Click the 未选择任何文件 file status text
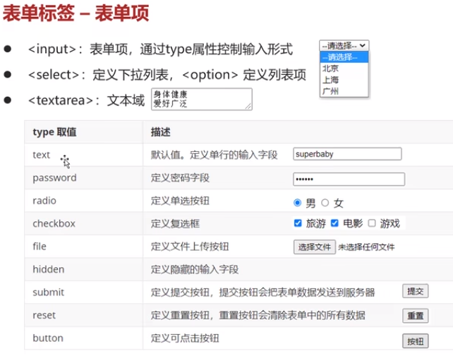This screenshot has height=361, width=453. (x=366, y=247)
